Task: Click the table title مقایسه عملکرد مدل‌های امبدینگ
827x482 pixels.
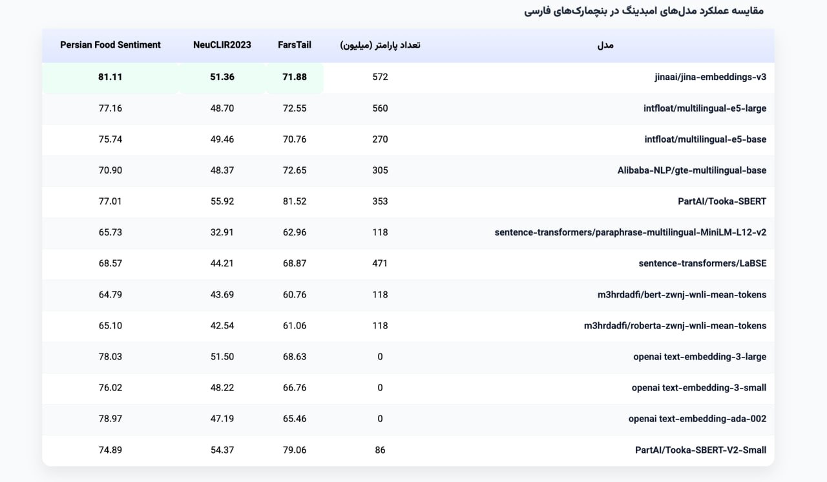Action: tap(644, 11)
